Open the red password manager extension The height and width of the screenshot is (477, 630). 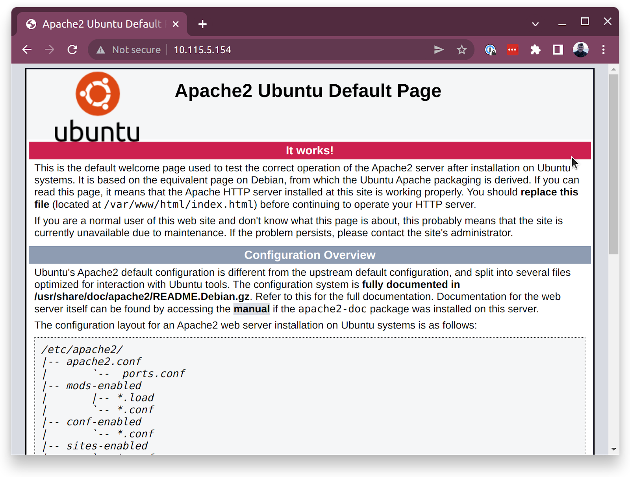tap(512, 50)
